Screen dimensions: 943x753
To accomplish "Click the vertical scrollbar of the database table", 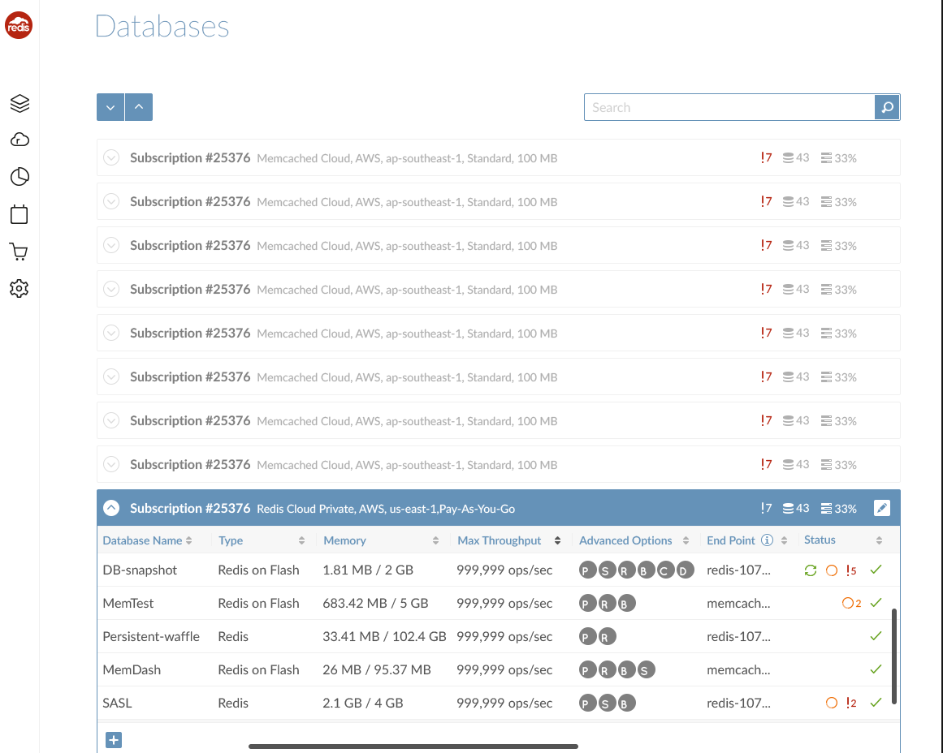I will click(894, 656).
